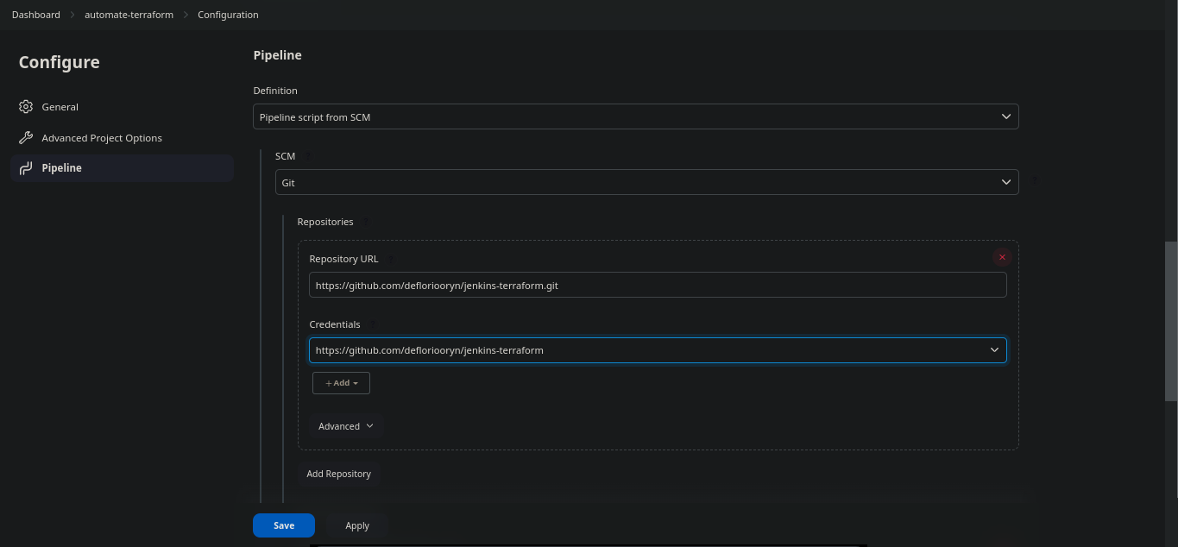Show help for the SCM field
This screenshot has height=547, width=1178.
(308, 156)
